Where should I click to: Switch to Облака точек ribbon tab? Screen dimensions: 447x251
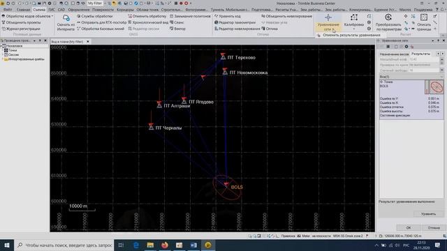[147, 10]
